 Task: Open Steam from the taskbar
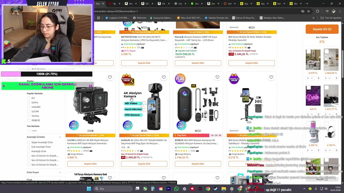point(216,189)
